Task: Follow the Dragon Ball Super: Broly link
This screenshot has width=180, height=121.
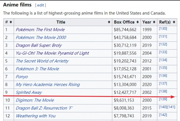Action: [x=39, y=45]
